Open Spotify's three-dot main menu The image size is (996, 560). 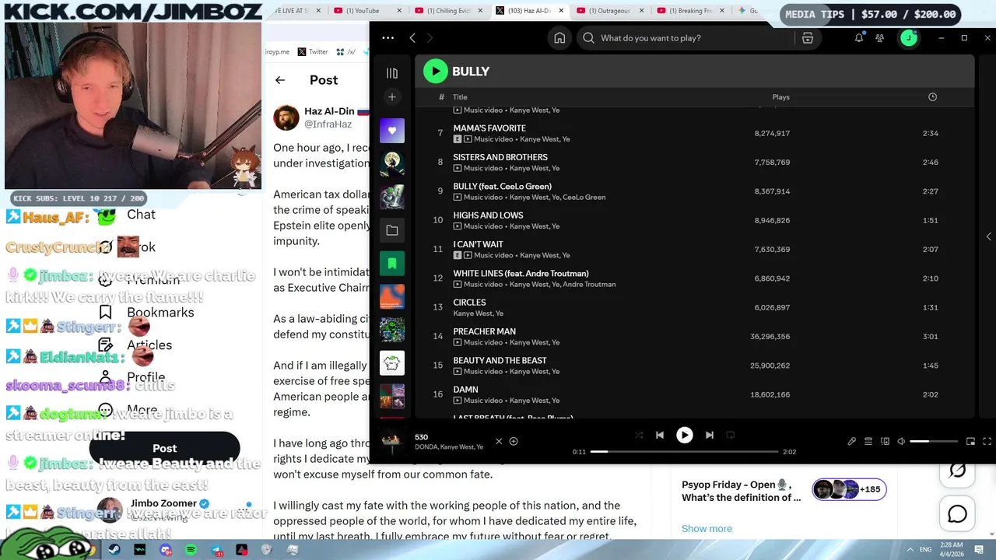(388, 38)
